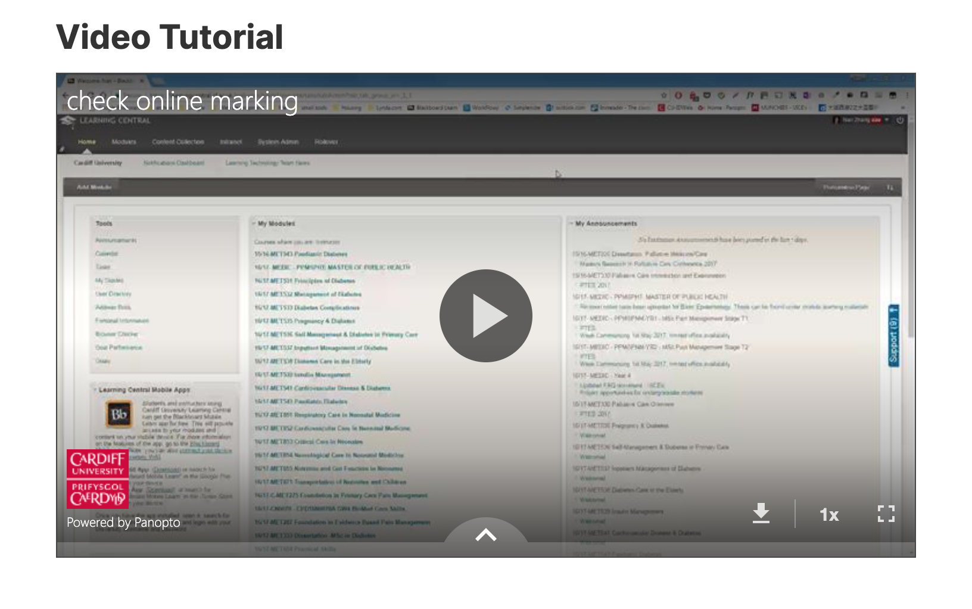The height and width of the screenshot is (609, 972).
Task: Open the "check online marking" video title
Action: [x=182, y=101]
